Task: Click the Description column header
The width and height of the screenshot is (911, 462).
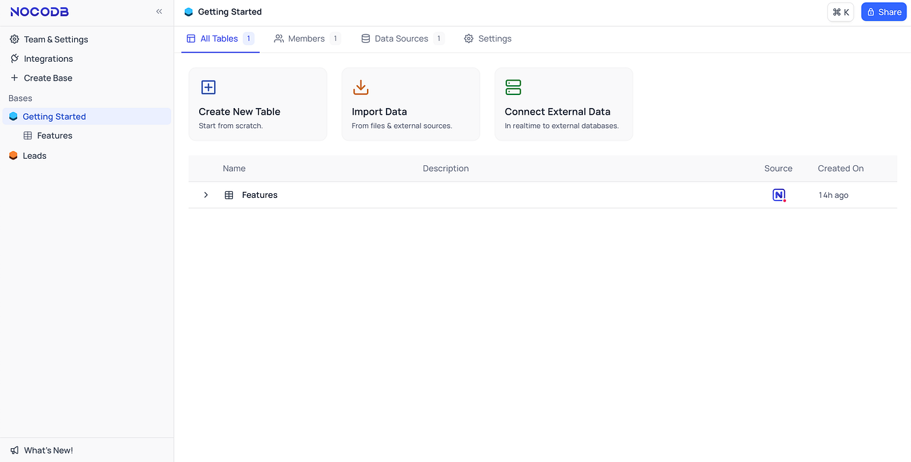Action: tap(446, 169)
